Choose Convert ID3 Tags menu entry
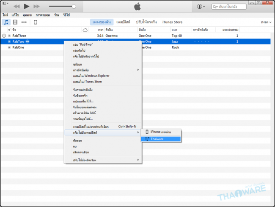The image size is (275, 207). pos(103,101)
